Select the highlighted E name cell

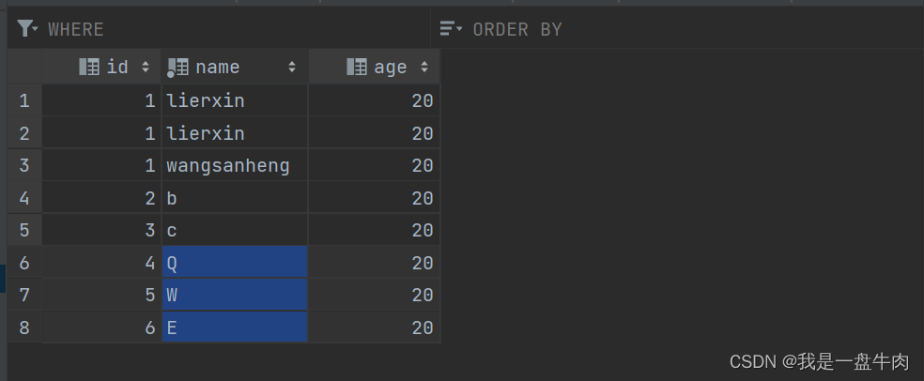point(235,328)
